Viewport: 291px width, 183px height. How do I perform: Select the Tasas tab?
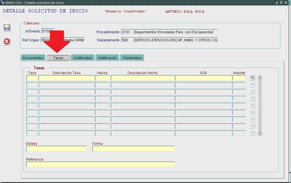pos(58,58)
